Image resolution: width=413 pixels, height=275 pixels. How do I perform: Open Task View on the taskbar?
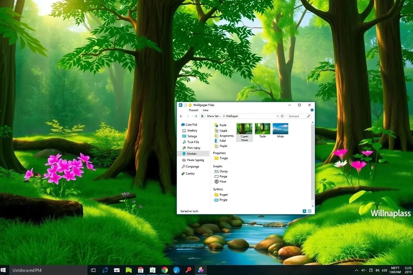(x=93, y=270)
